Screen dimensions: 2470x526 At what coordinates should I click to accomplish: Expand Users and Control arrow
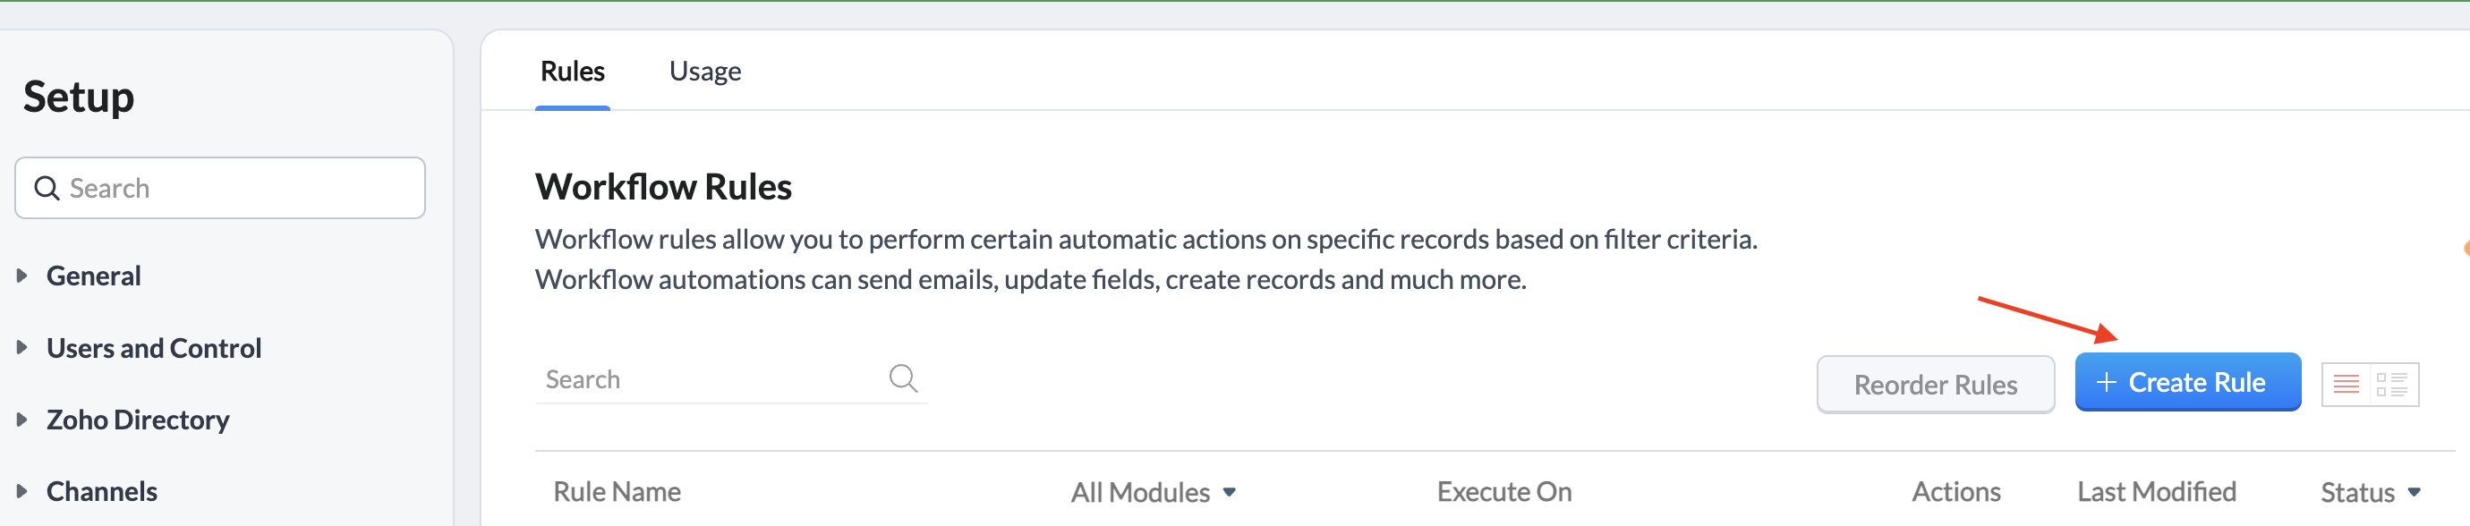pyautogui.click(x=21, y=348)
